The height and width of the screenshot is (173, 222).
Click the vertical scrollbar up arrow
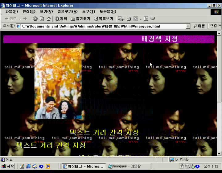tap(219, 33)
